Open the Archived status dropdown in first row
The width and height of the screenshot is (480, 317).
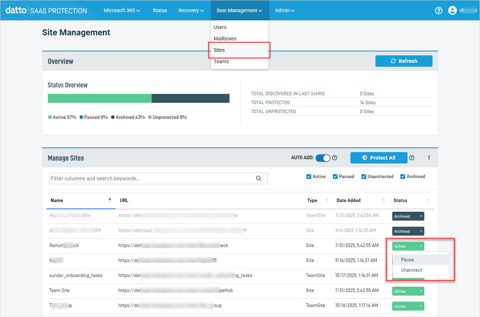coord(408,216)
